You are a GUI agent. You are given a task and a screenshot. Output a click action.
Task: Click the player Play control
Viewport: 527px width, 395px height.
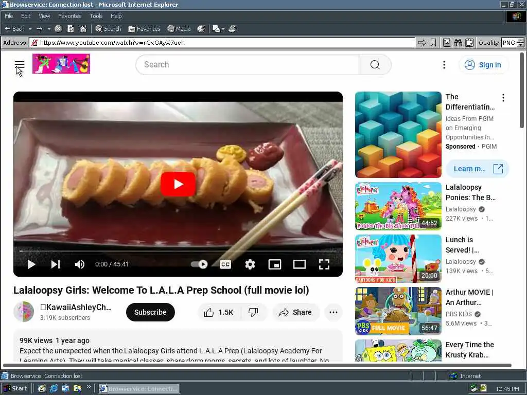pos(31,264)
